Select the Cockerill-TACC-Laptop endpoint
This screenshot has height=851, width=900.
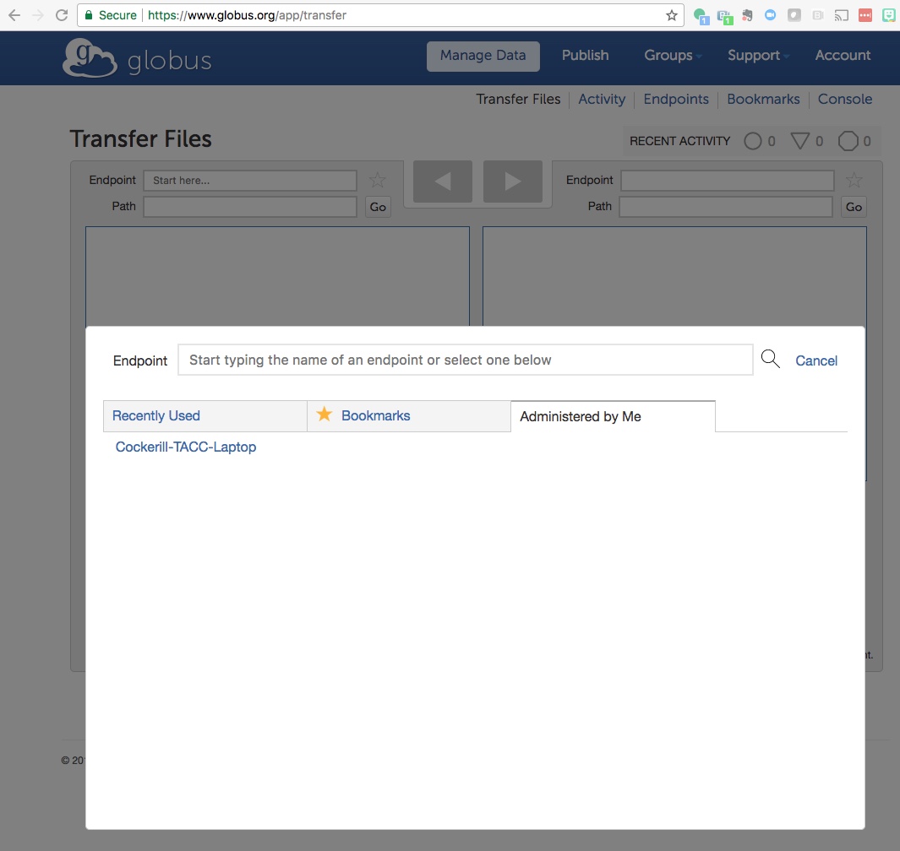pyautogui.click(x=186, y=447)
